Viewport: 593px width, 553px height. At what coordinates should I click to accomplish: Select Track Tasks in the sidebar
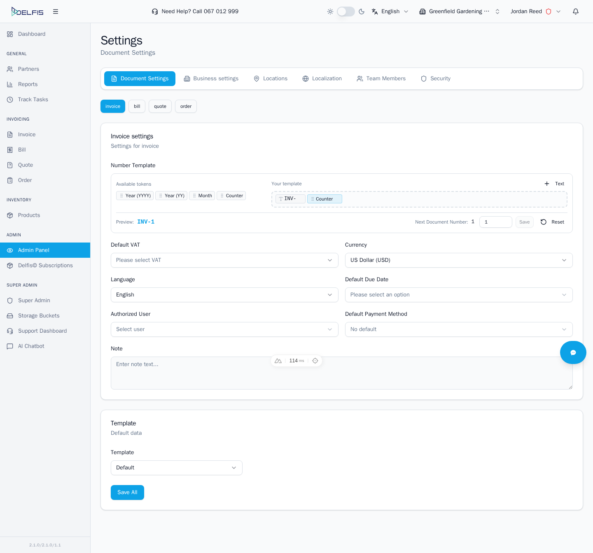pyautogui.click(x=33, y=99)
